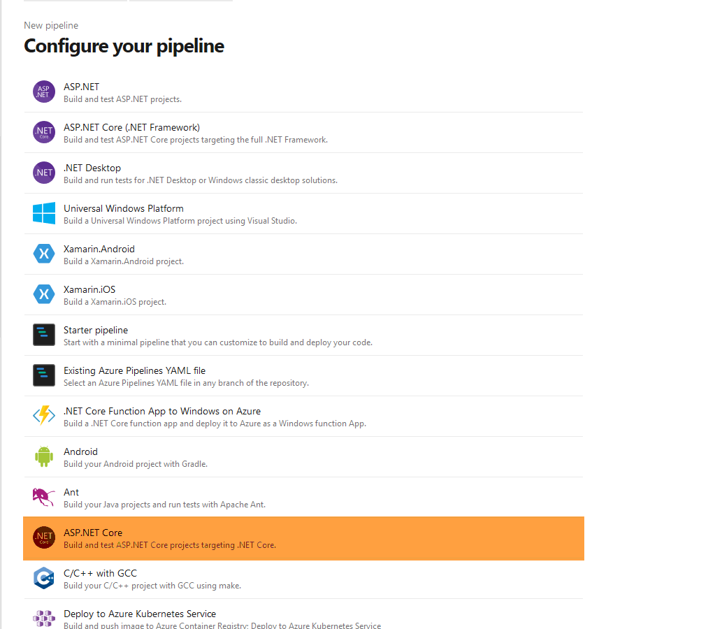Click the Azure Kubernetes Service icon
The height and width of the screenshot is (629, 715).
click(x=44, y=619)
